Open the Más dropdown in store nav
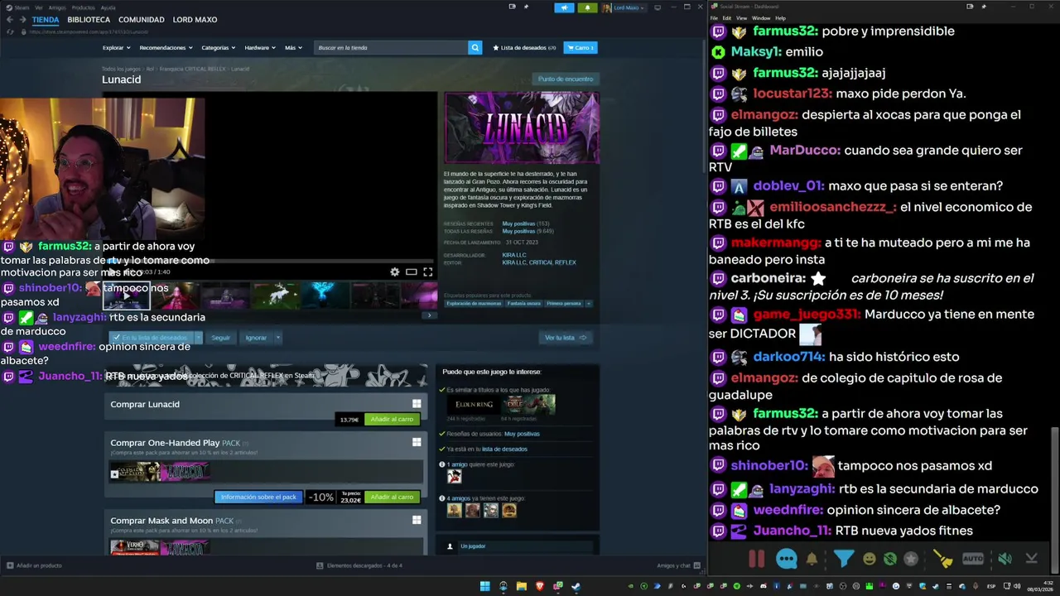The width and height of the screenshot is (1060, 596). (292, 48)
